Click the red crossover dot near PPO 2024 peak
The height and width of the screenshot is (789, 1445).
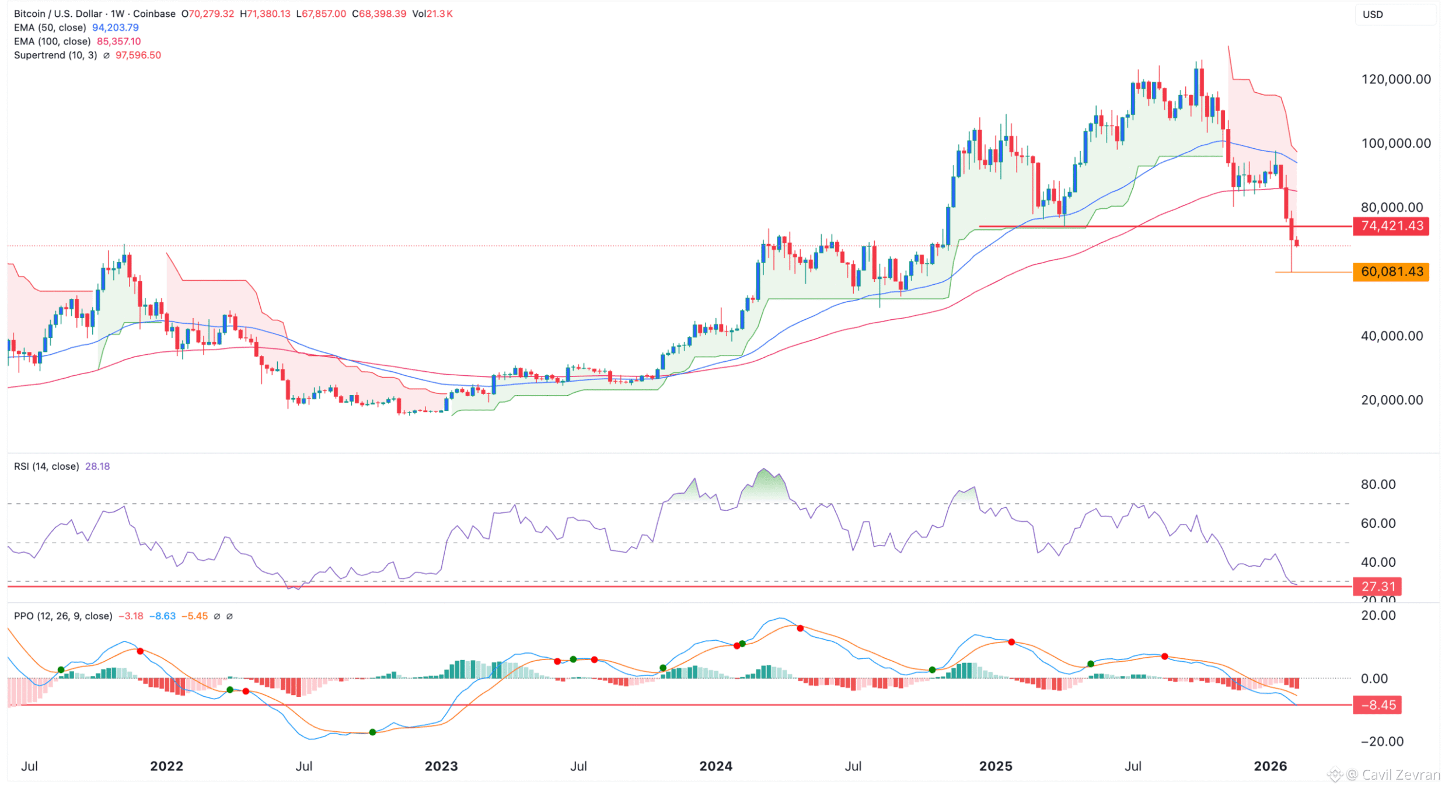(x=800, y=629)
